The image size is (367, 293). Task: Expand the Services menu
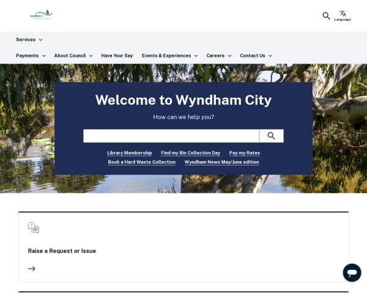coord(29,40)
